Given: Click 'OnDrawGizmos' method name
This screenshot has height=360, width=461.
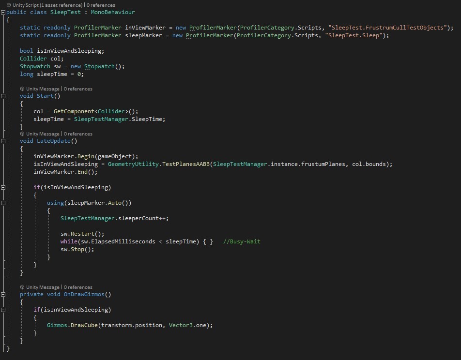Looking at the screenshot, I should (x=84, y=294).
